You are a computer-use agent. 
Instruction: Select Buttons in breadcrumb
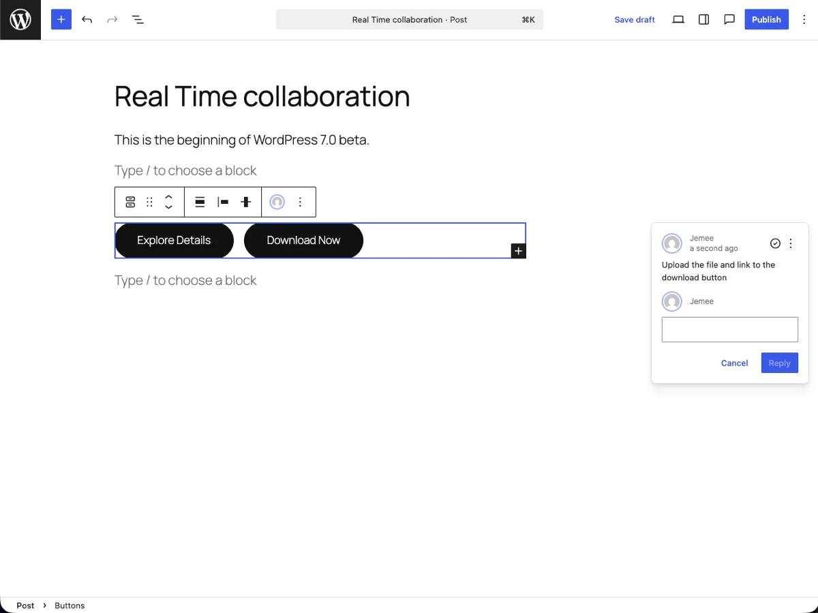70,605
